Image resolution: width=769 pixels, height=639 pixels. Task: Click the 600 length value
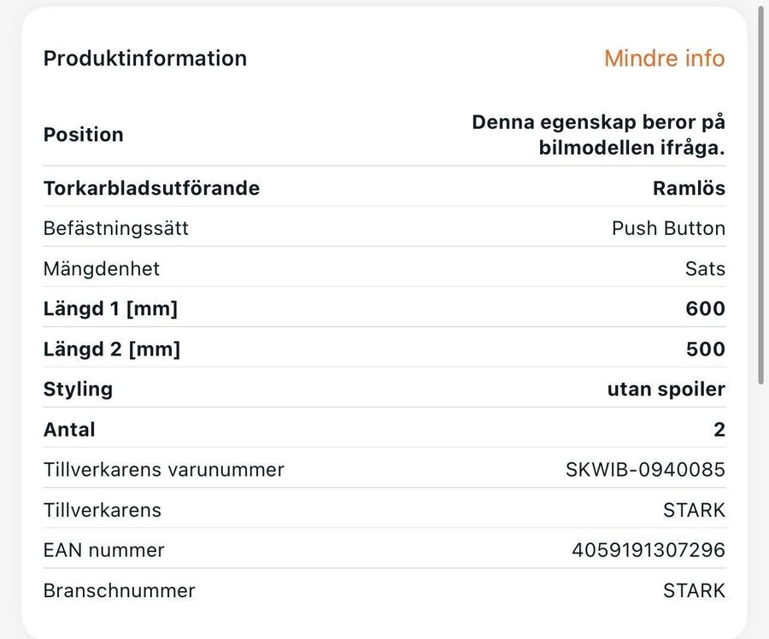point(705,308)
